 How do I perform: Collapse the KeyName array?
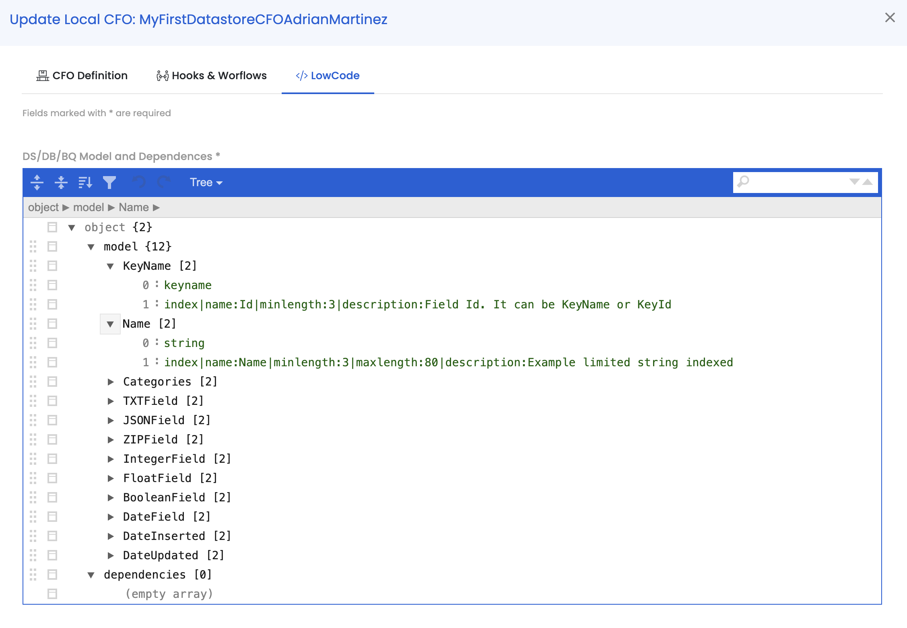coord(110,266)
